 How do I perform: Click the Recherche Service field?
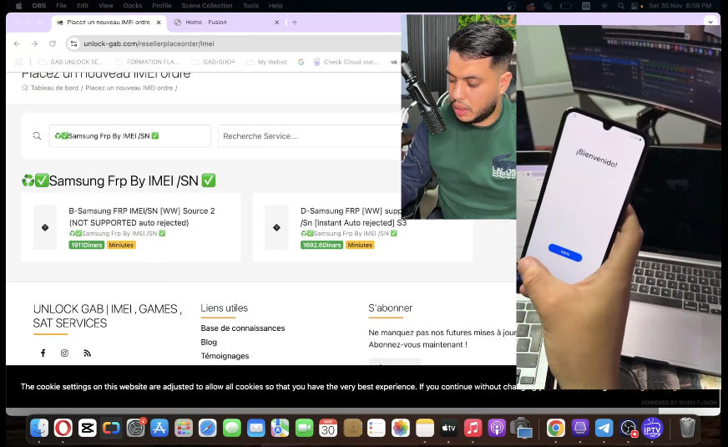310,136
